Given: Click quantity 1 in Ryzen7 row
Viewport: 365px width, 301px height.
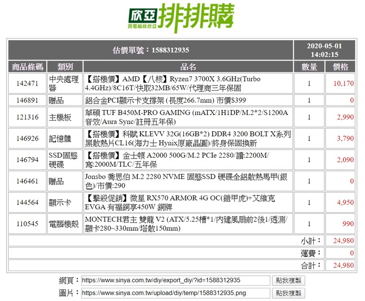Looking at the screenshot, I should pos(309,84).
